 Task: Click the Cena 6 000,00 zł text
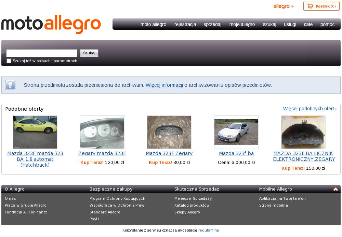tap(236, 163)
